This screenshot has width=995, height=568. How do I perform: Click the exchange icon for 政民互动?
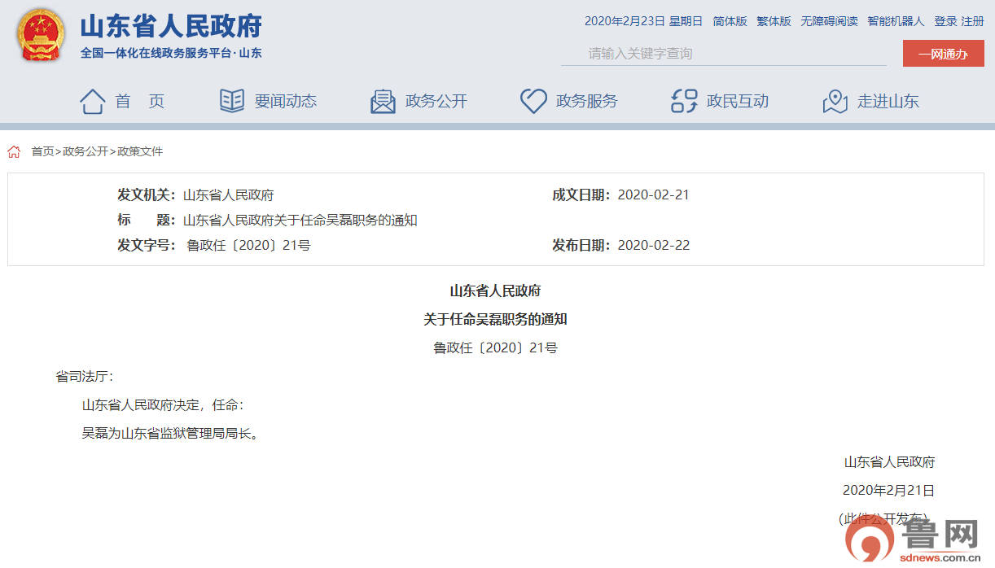point(684,102)
